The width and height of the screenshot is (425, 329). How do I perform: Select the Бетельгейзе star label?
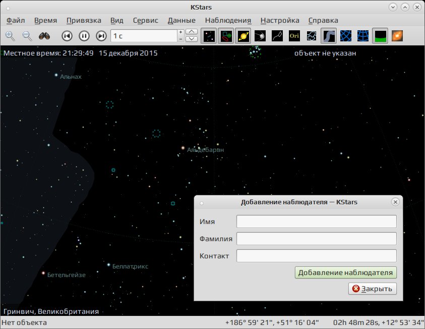click(67, 275)
